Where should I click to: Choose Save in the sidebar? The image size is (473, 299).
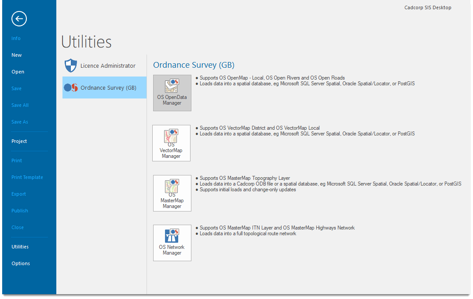coord(17,89)
